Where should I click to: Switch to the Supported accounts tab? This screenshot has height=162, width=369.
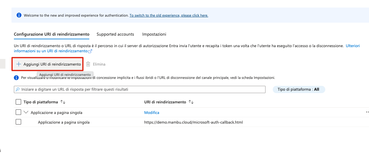pos(115,34)
